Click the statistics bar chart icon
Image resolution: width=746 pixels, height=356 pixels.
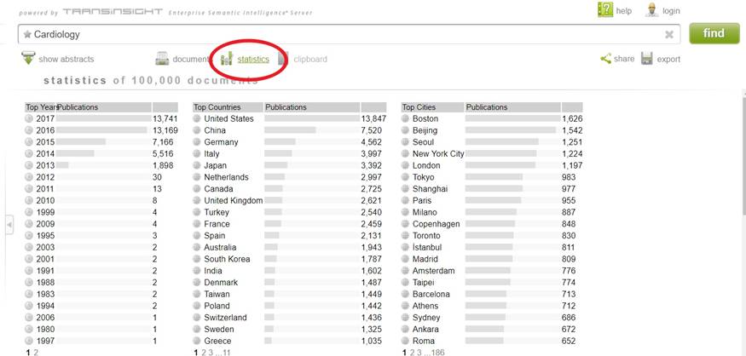tap(227, 59)
